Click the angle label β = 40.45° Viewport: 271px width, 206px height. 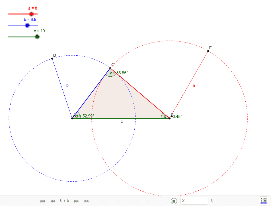173,117
